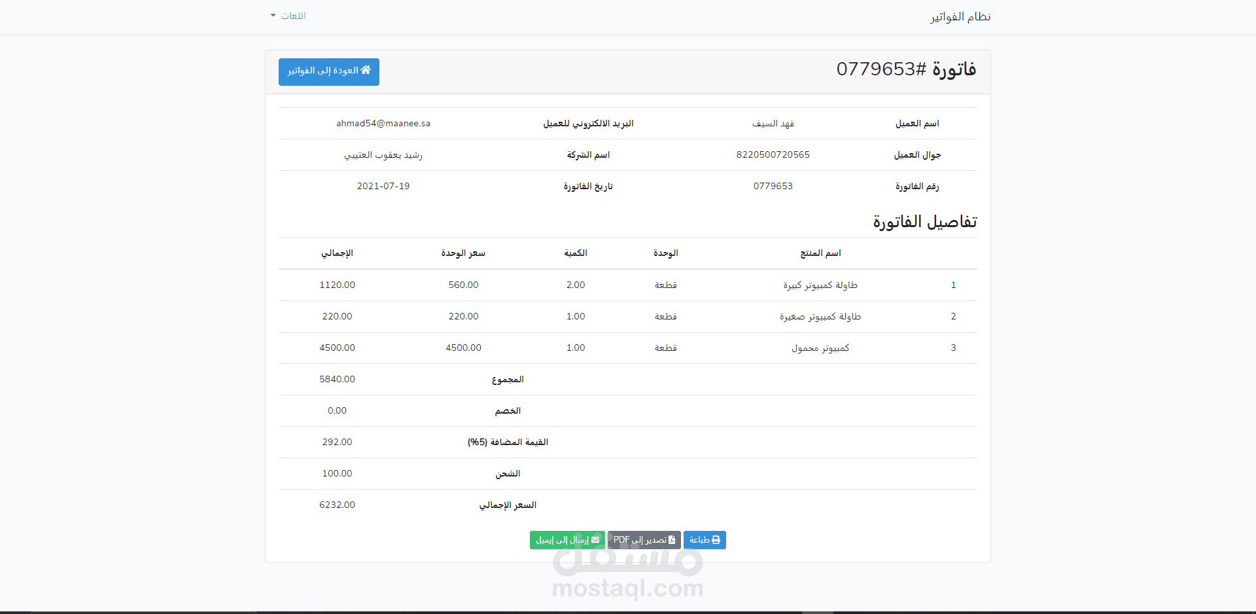The height and width of the screenshot is (614, 1256).
Task: Click unit price 4500.00 of laptop row
Action: pos(463,348)
